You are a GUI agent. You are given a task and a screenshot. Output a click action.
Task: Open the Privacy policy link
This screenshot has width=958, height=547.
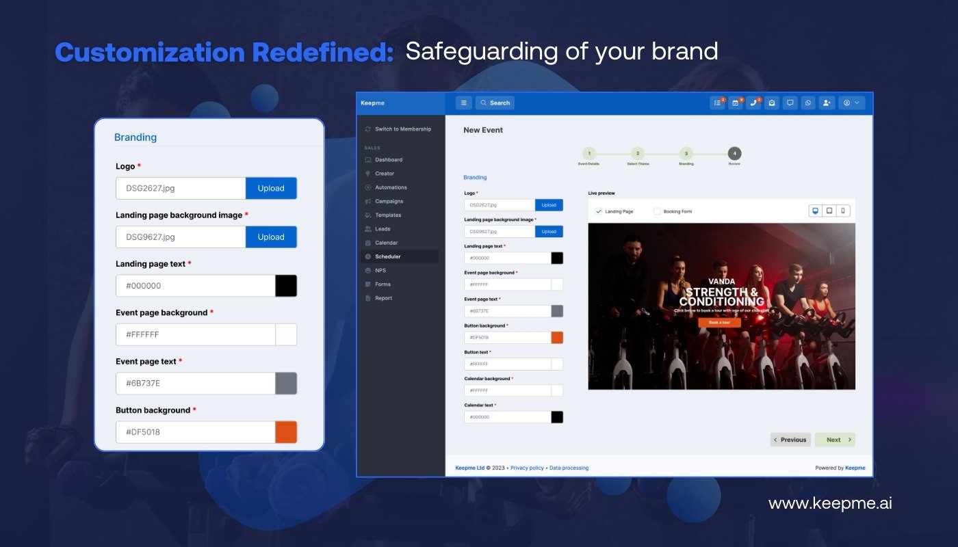pyautogui.click(x=527, y=468)
